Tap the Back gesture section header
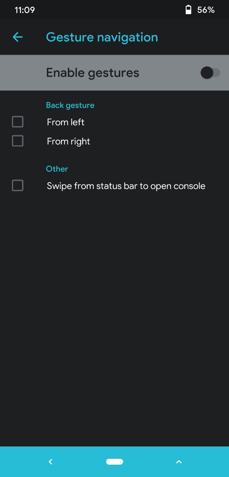The height and width of the screenshot is (477, 229). 70,105
